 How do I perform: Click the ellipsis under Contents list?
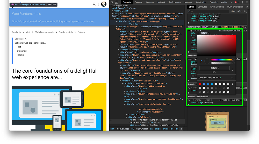18,61
